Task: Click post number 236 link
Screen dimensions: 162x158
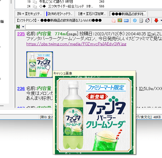Action: click(21, 88)
